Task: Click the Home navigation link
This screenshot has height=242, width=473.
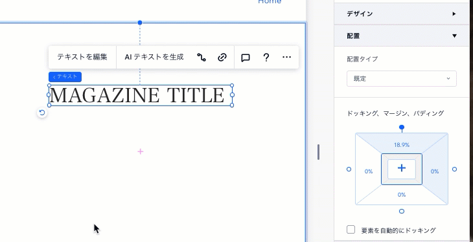Action: click(270, 2)
